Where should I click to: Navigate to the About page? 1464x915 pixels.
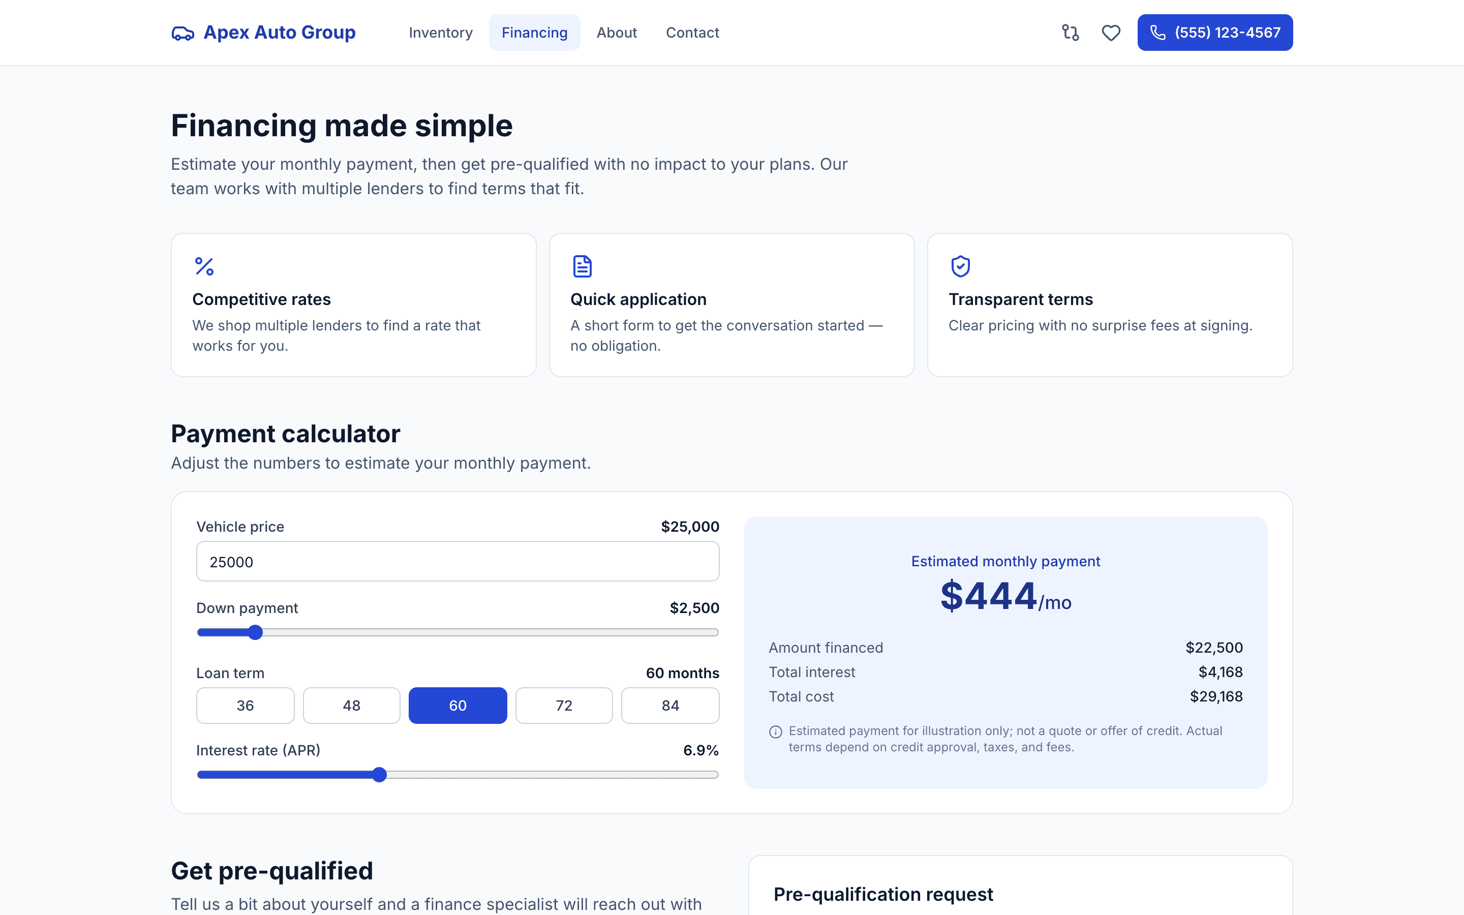click(617, 33)
